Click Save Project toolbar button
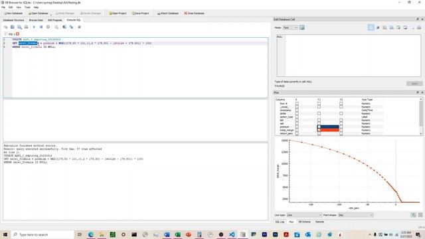 (x=141, y=13)
